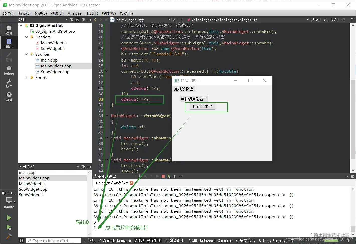Click the Line: 31, Col: 17 indicator

pos(328,20)
